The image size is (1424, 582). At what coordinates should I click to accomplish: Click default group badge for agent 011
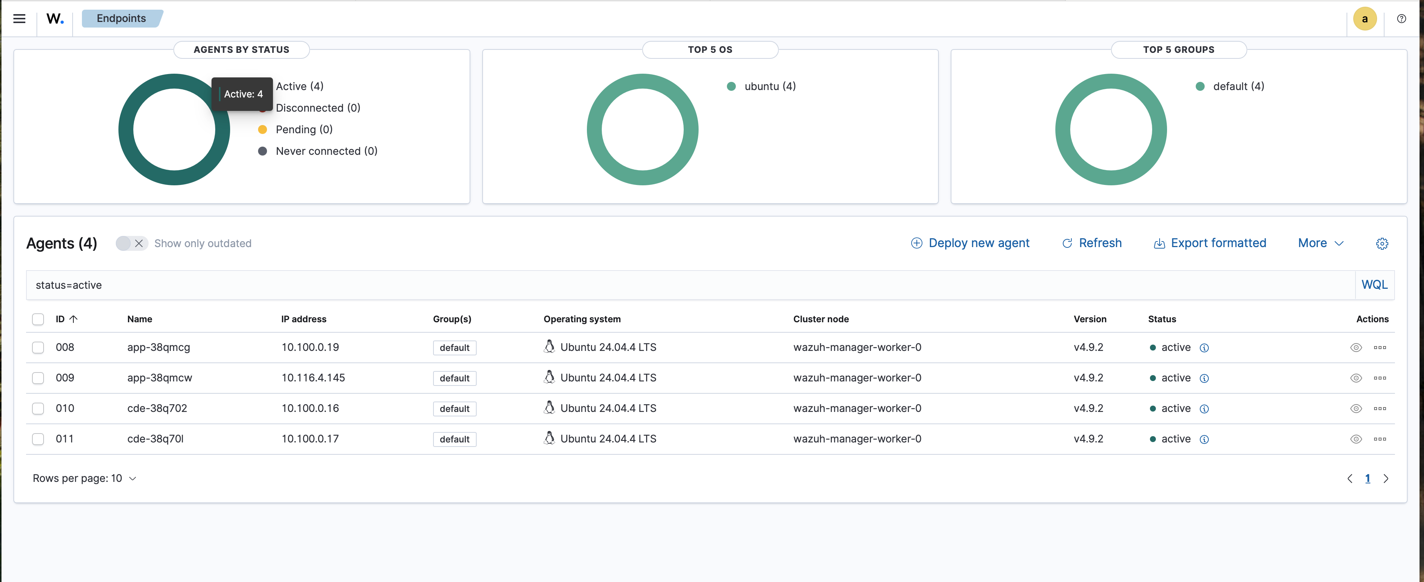tap(454, 439)
